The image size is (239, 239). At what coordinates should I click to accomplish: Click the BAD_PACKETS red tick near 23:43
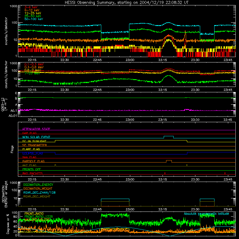tap(225, 173)
